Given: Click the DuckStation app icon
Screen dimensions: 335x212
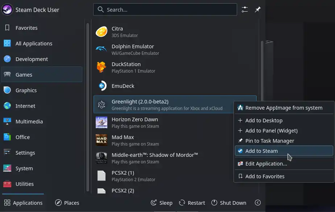Looking at the screenshot, I should (x=102, y=68).
